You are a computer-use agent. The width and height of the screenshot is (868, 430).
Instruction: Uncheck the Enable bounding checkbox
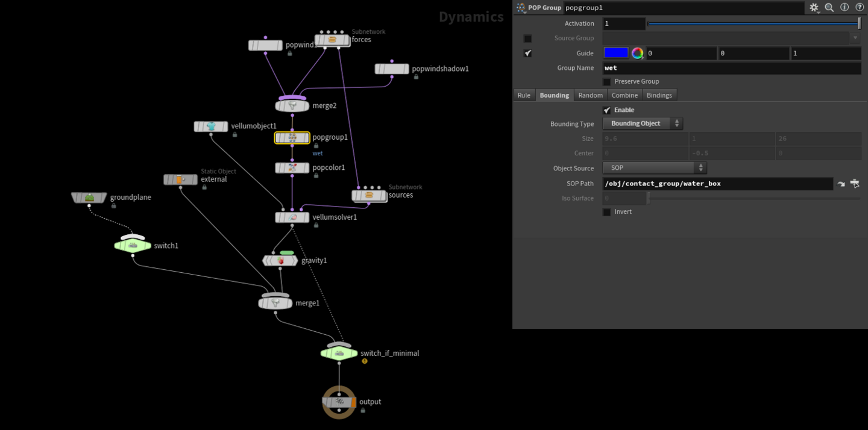click(607, 110)
